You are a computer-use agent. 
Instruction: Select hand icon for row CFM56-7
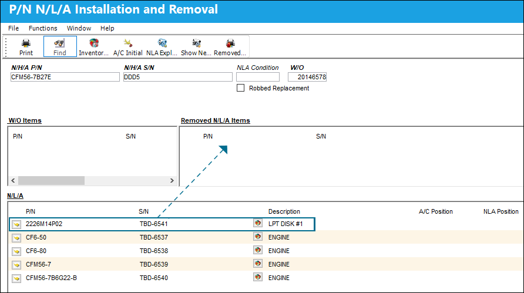(x=16, y=265)
